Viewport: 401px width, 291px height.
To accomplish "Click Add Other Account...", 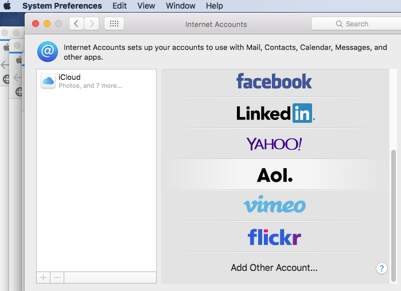I will pos(274,267).
